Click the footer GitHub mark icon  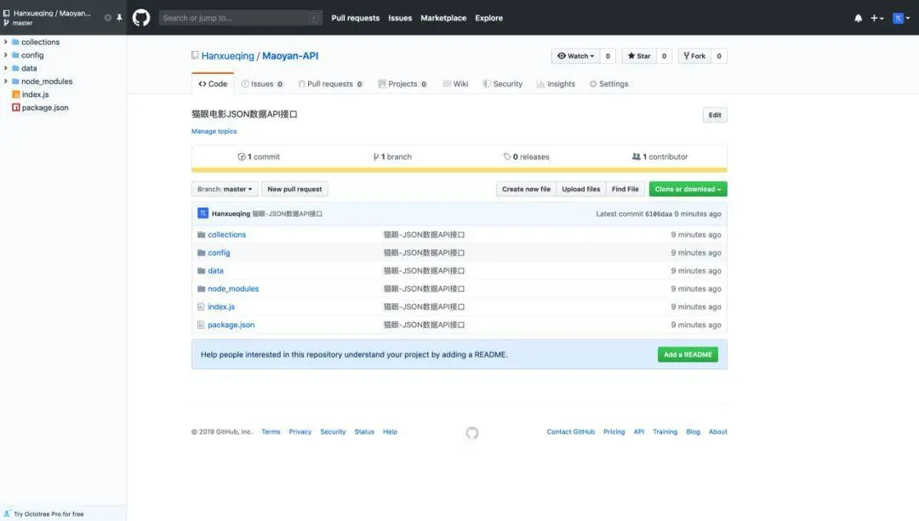click(471, 433)
